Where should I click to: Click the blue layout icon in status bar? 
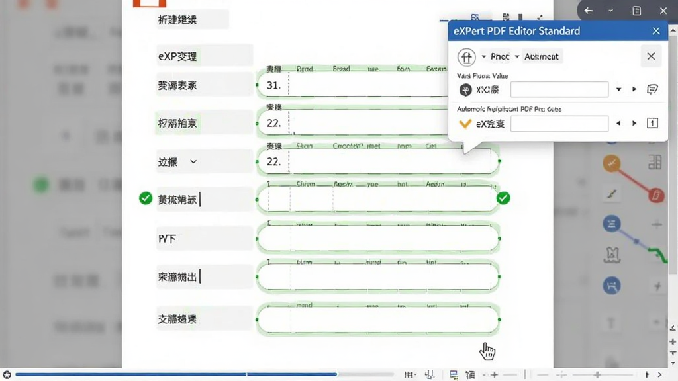coord(453,374)
